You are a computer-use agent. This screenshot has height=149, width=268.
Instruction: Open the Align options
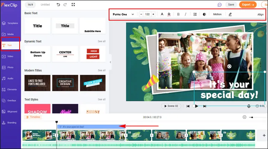pyautogui.click(x=261, y=15)
